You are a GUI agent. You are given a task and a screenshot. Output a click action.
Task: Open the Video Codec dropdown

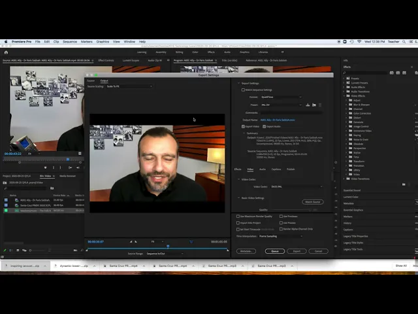point(297,186)
